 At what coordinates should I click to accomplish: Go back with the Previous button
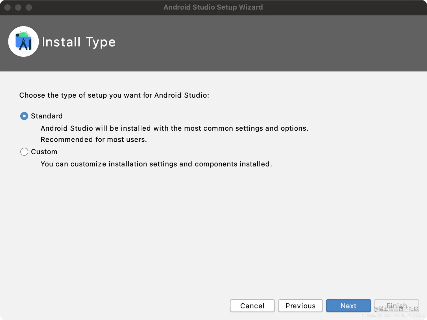click(x=300, y=306)
